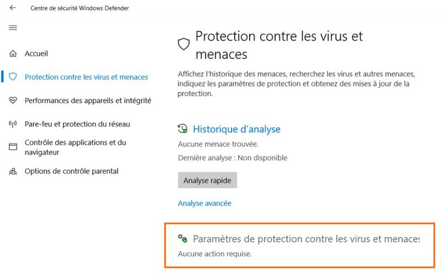Expand the hamburger navigation menu
The width and height of the screenshot is (441, 274).
tap(13, 28)
